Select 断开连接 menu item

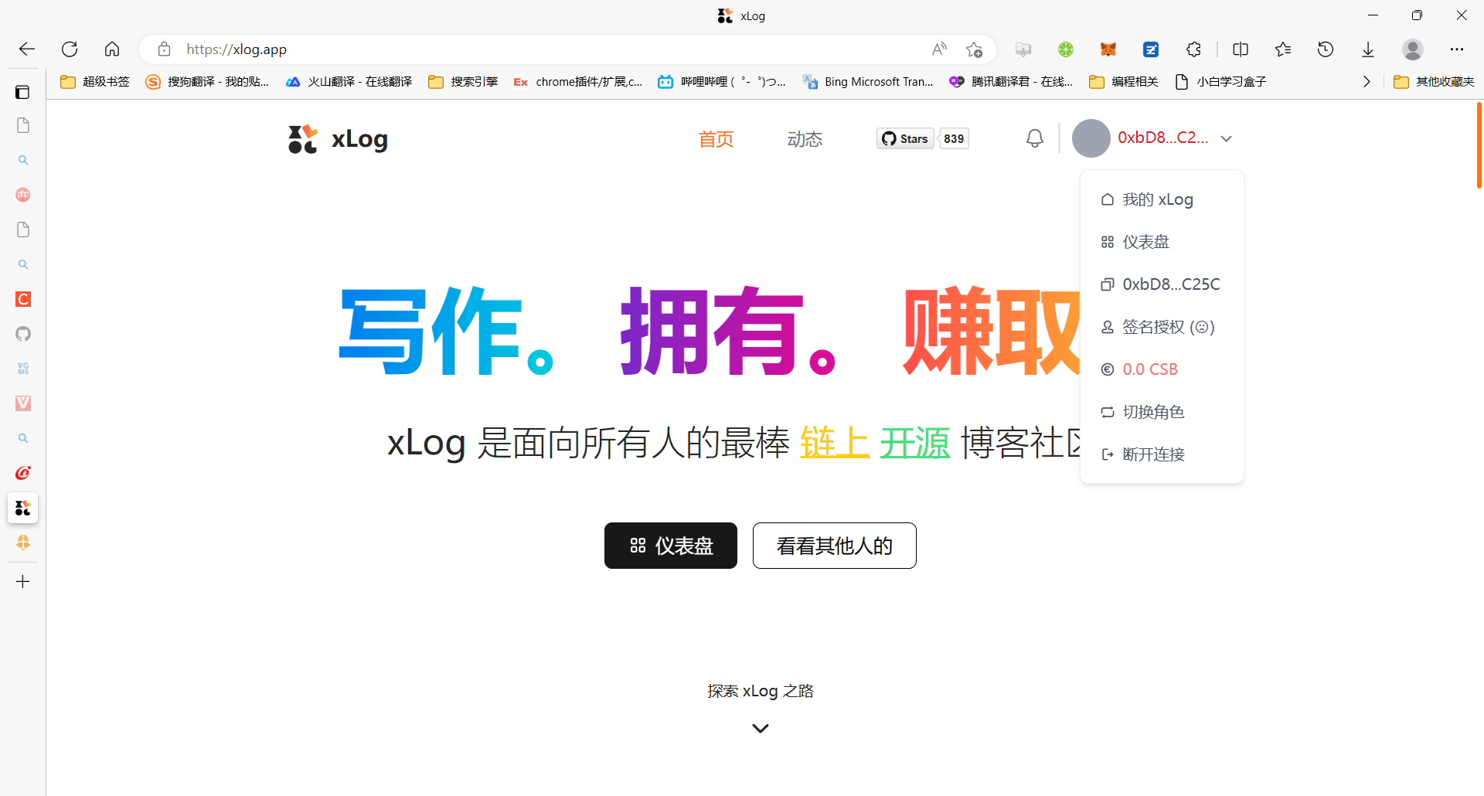click(x=1162, y=454)
